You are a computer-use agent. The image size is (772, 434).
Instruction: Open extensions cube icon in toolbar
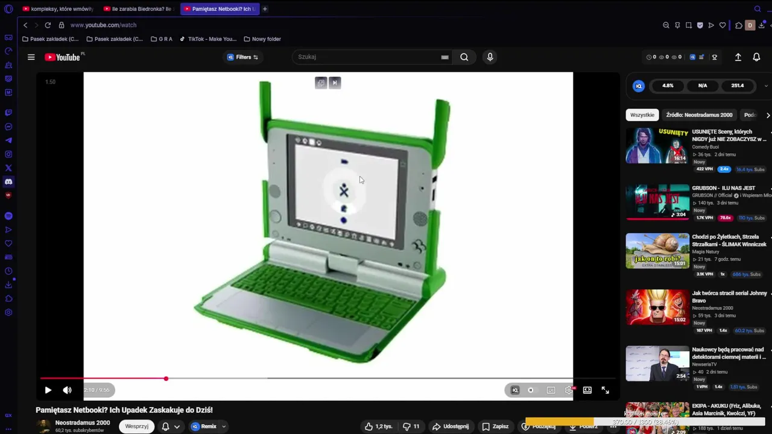pos(739,25)
